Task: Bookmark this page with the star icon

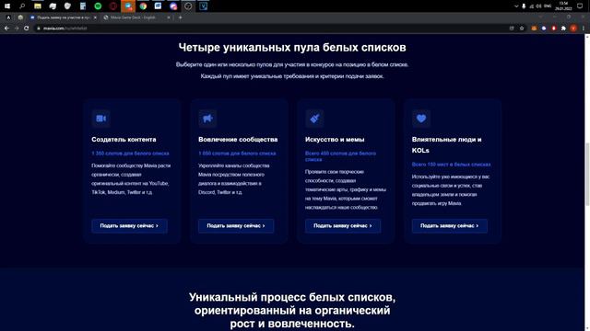Action: (x=522, y=29)
